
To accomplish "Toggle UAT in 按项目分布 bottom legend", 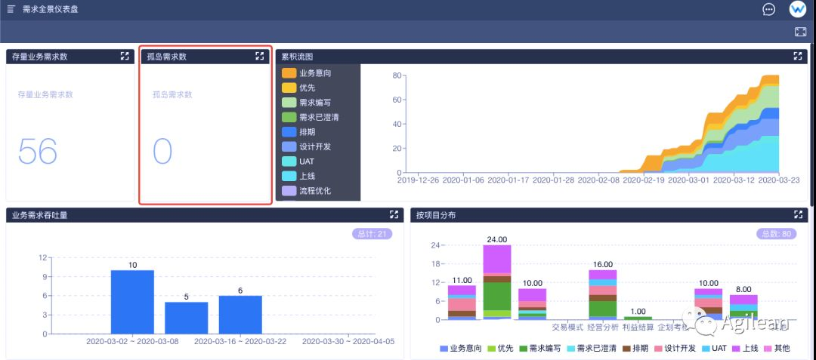I will click(716, 348).
